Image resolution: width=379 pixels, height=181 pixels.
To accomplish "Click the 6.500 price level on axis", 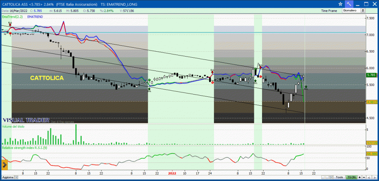I will [370, 52].
